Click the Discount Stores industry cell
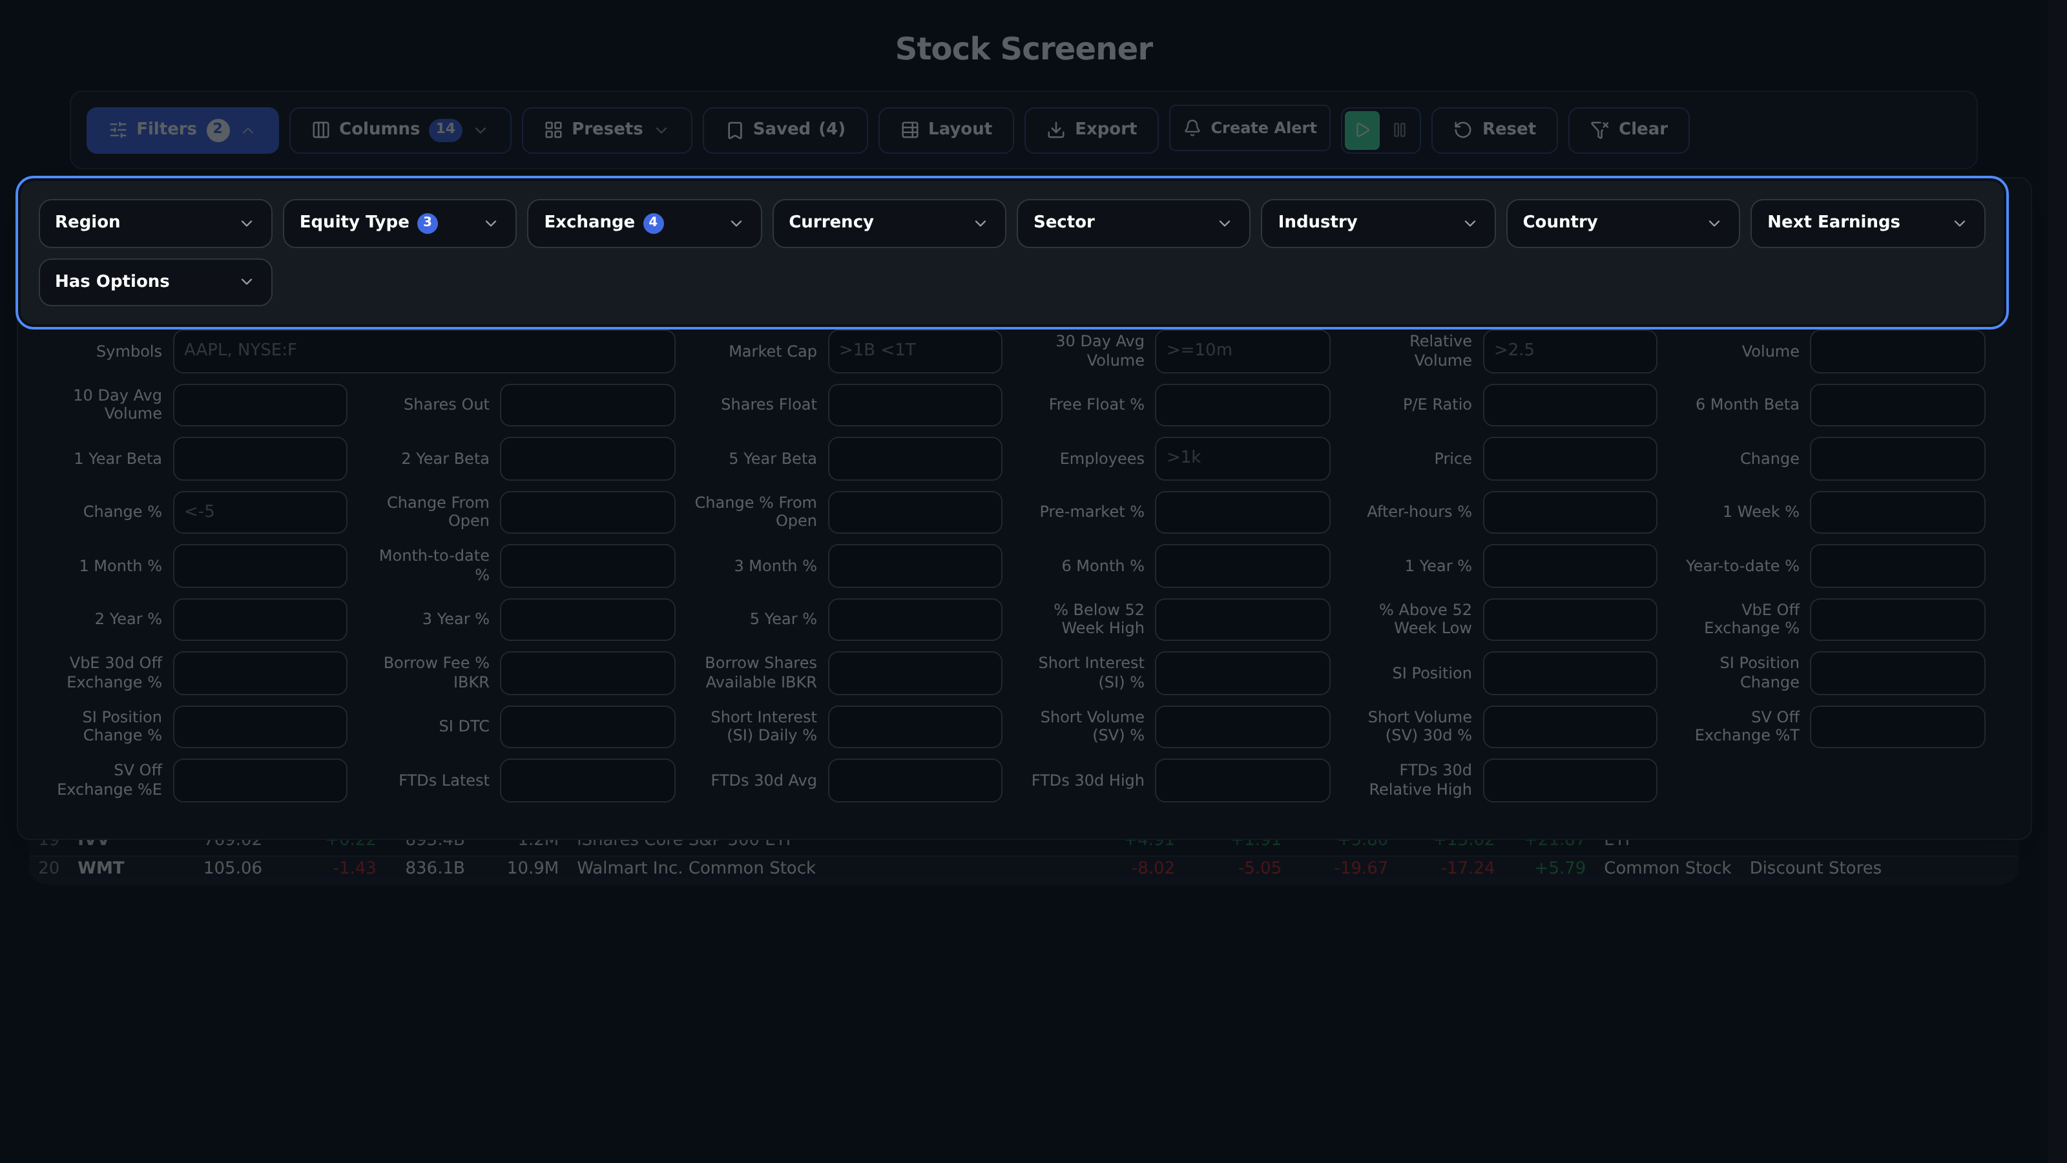 click(1815, 868)
